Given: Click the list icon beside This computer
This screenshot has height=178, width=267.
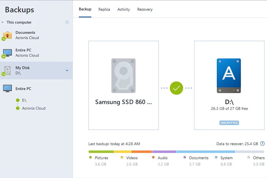Looking at the screenshot, I should (x=67, y=22).
